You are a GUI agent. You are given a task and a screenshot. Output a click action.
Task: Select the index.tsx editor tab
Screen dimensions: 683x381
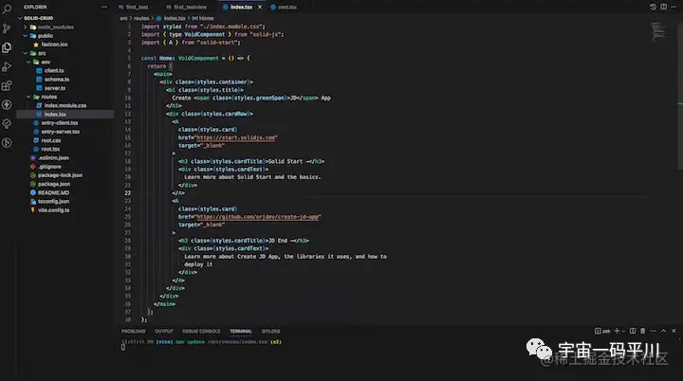pyautogui.click(x=241, y=7)
